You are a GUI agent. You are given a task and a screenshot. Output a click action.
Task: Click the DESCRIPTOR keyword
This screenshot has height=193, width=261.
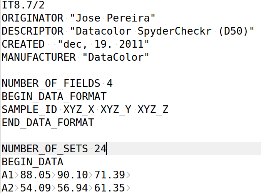pos(33,31)
